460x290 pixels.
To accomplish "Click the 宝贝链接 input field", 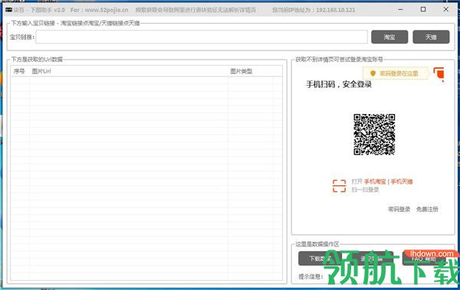I will tap(202, 37).
